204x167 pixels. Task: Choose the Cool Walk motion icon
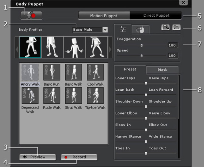coord(95,72)
